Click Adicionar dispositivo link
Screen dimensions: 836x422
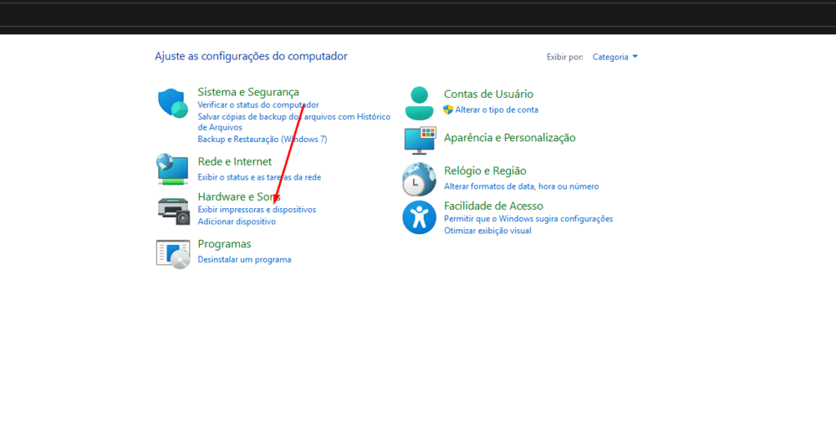point(237,221)
